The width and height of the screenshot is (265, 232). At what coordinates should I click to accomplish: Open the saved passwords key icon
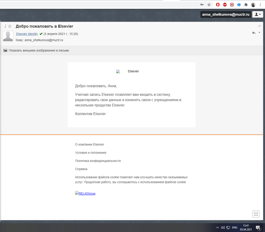pos(202,5)
